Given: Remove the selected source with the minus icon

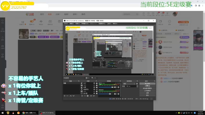Looking at the screenshot, I should pyautogui.click(x=85, y=96).
